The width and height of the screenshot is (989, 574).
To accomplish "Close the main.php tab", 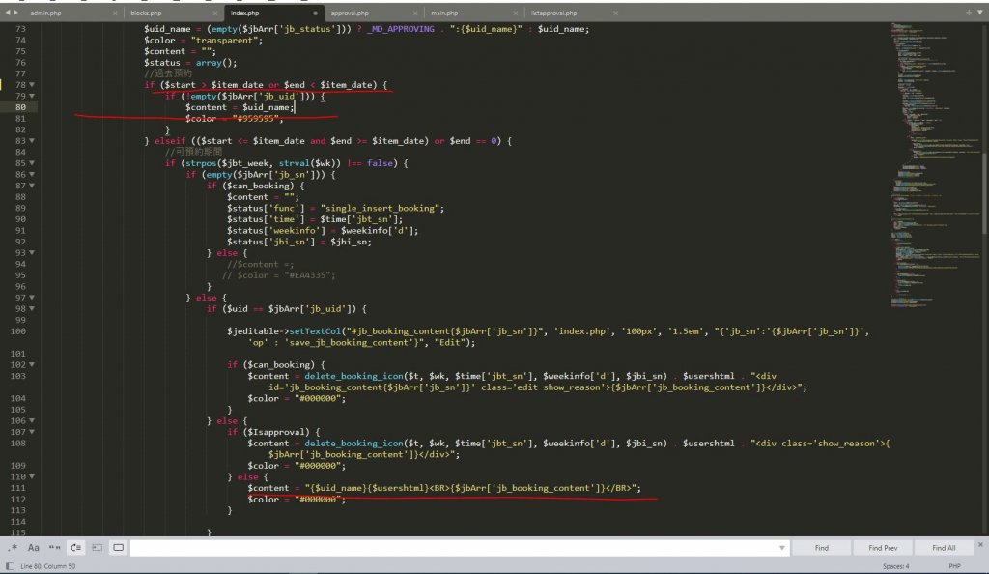I will point(516,13).
